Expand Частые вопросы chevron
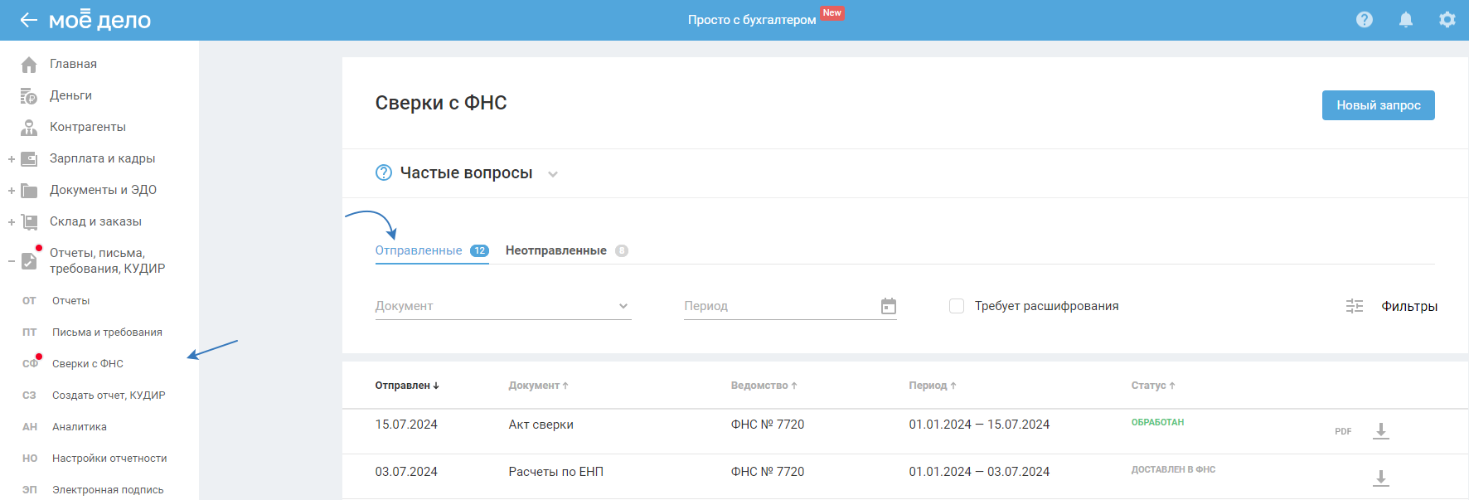Image resolution: width=1469 pixels, height=500 pixels. [553, 174]
